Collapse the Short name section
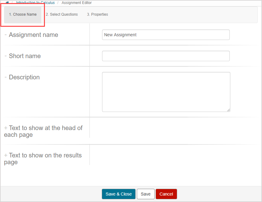 click(x=6, y=56)
